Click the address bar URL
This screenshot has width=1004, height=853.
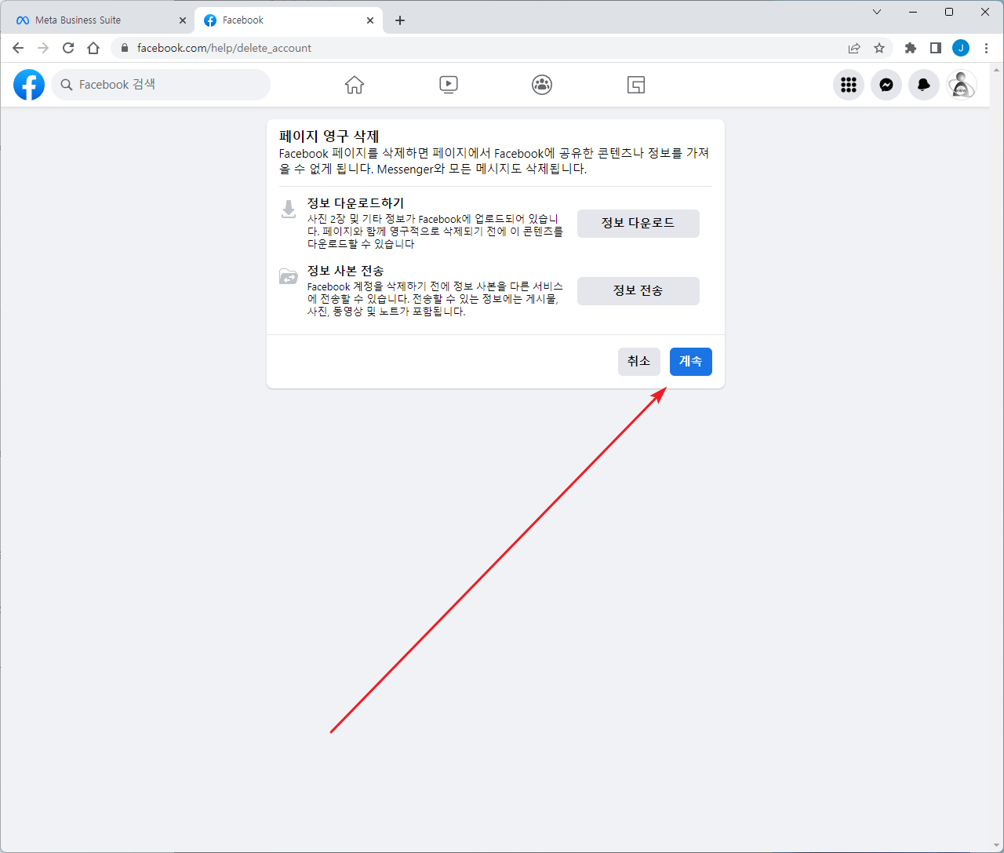(x=224, y=48)
